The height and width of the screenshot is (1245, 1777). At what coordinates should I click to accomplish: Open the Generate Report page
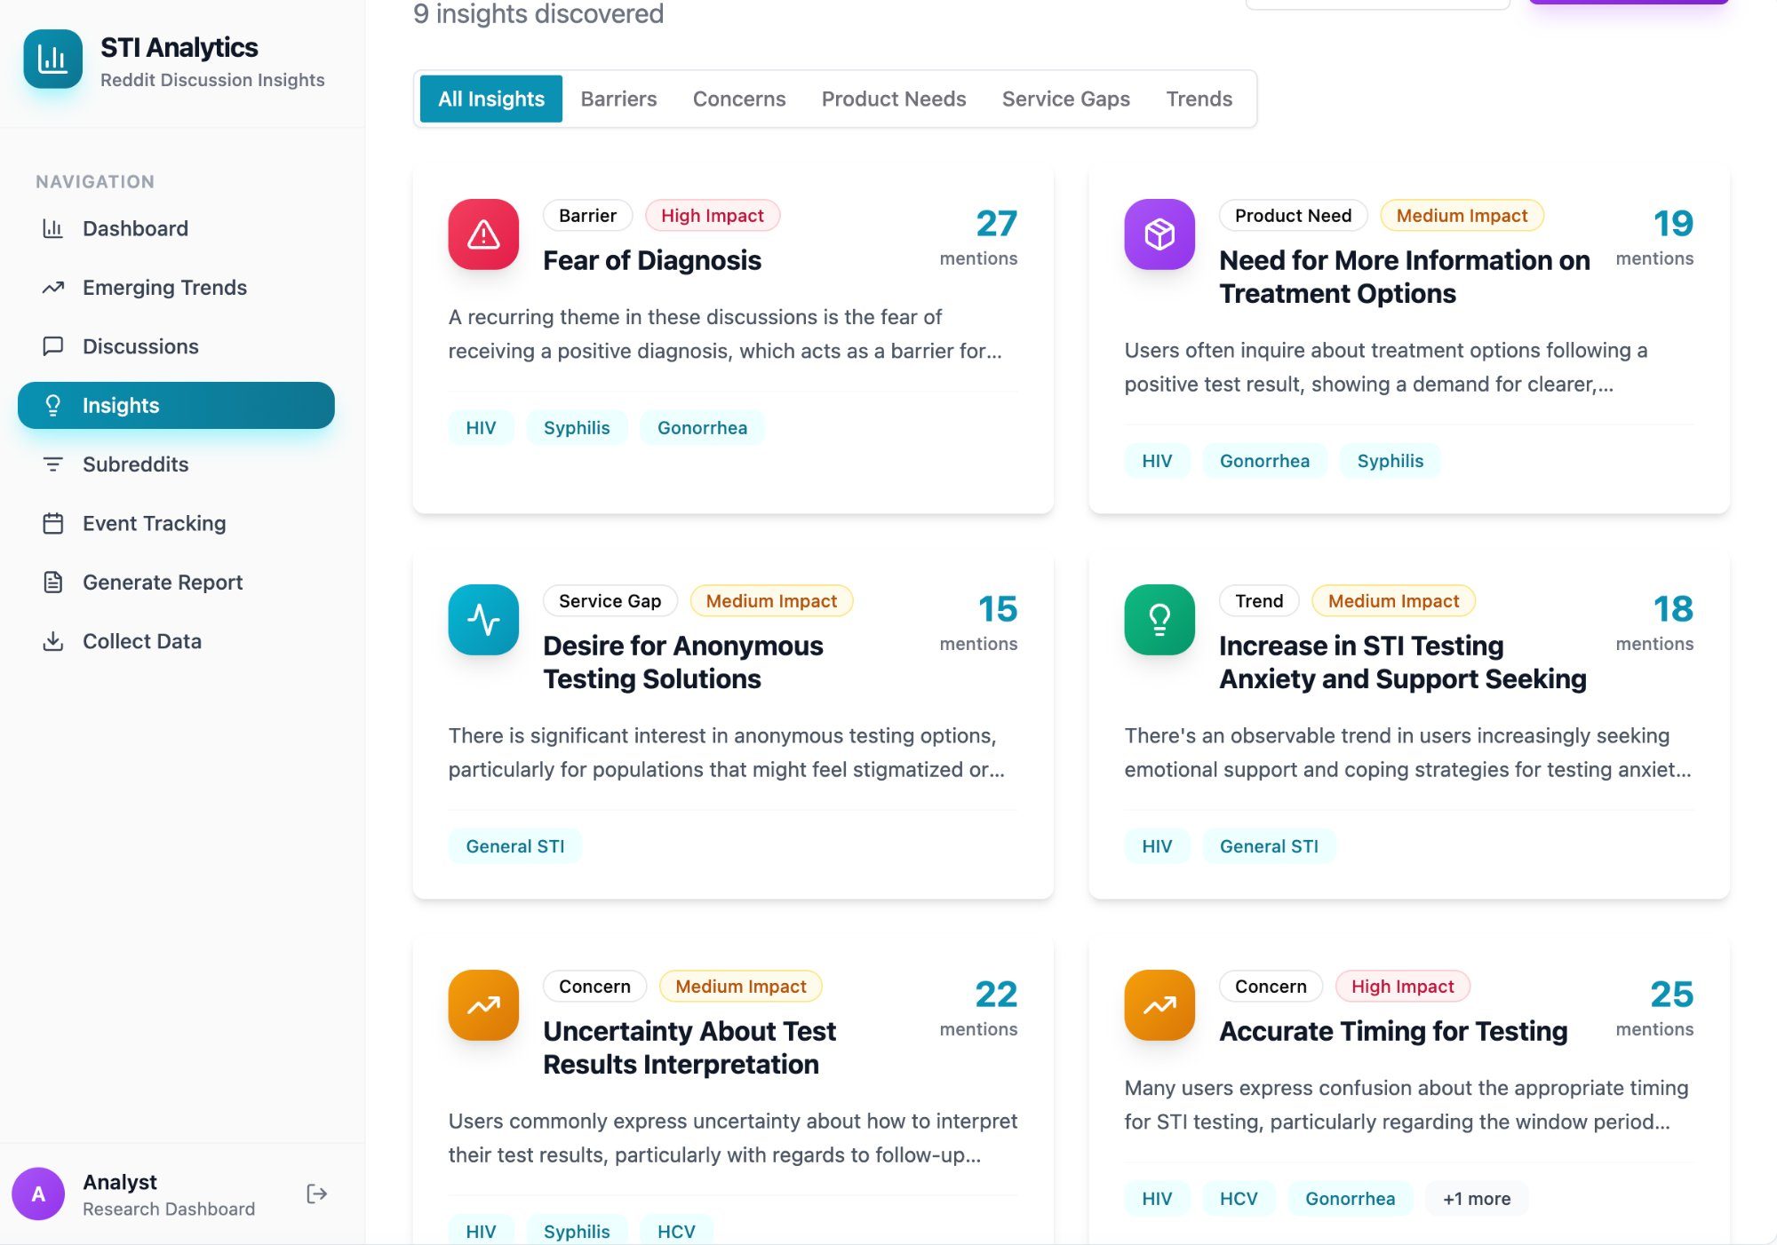coord(162,583)
